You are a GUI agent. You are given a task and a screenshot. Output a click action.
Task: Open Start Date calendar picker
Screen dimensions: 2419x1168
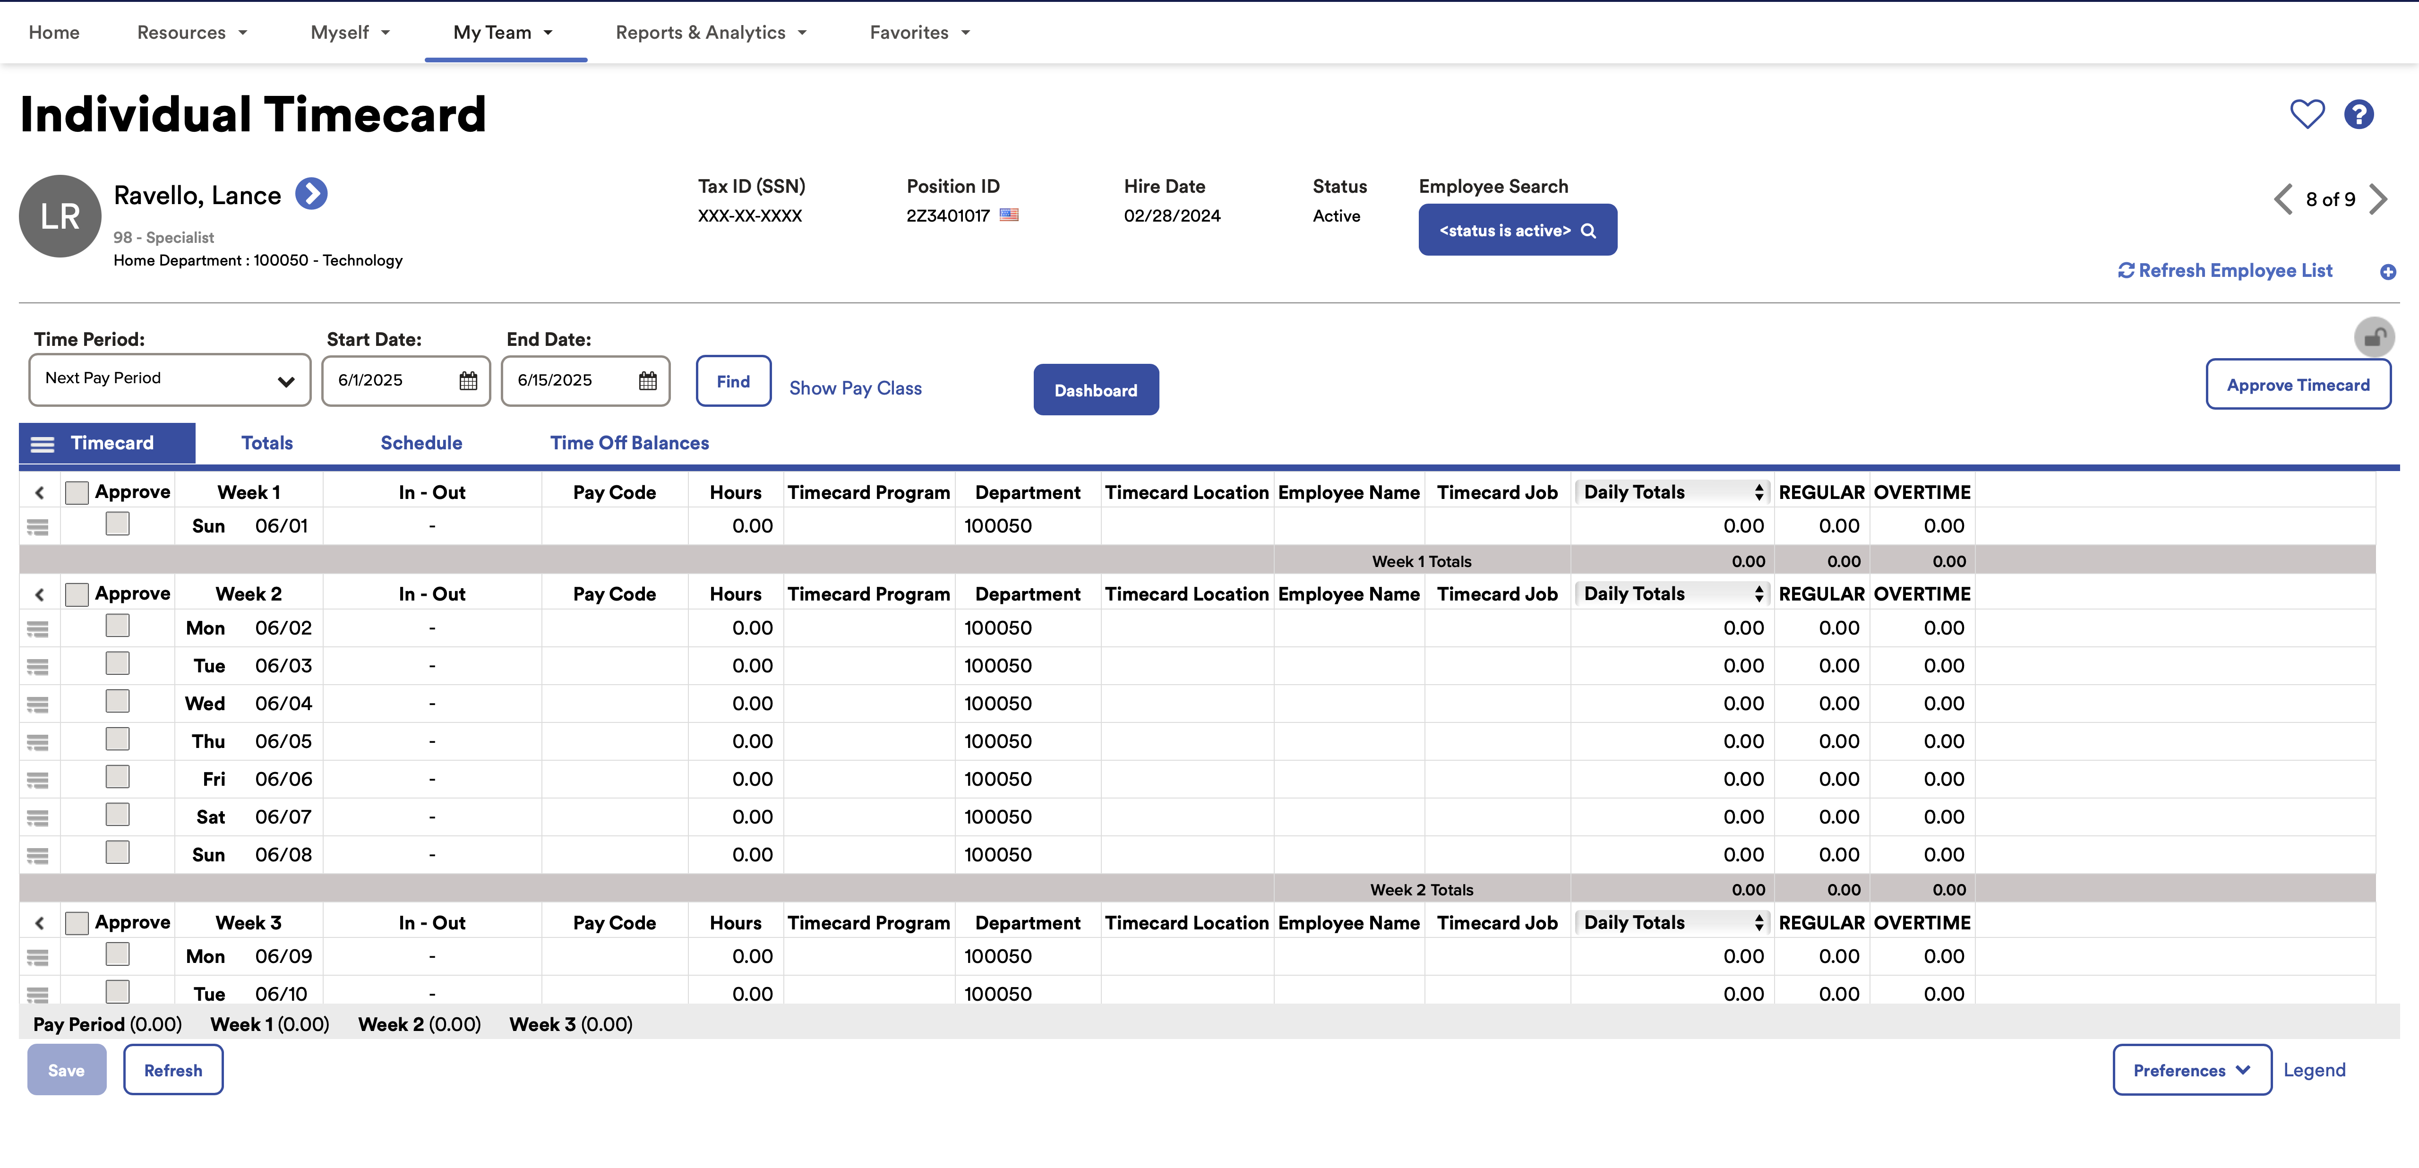click(x=468, y=380)
